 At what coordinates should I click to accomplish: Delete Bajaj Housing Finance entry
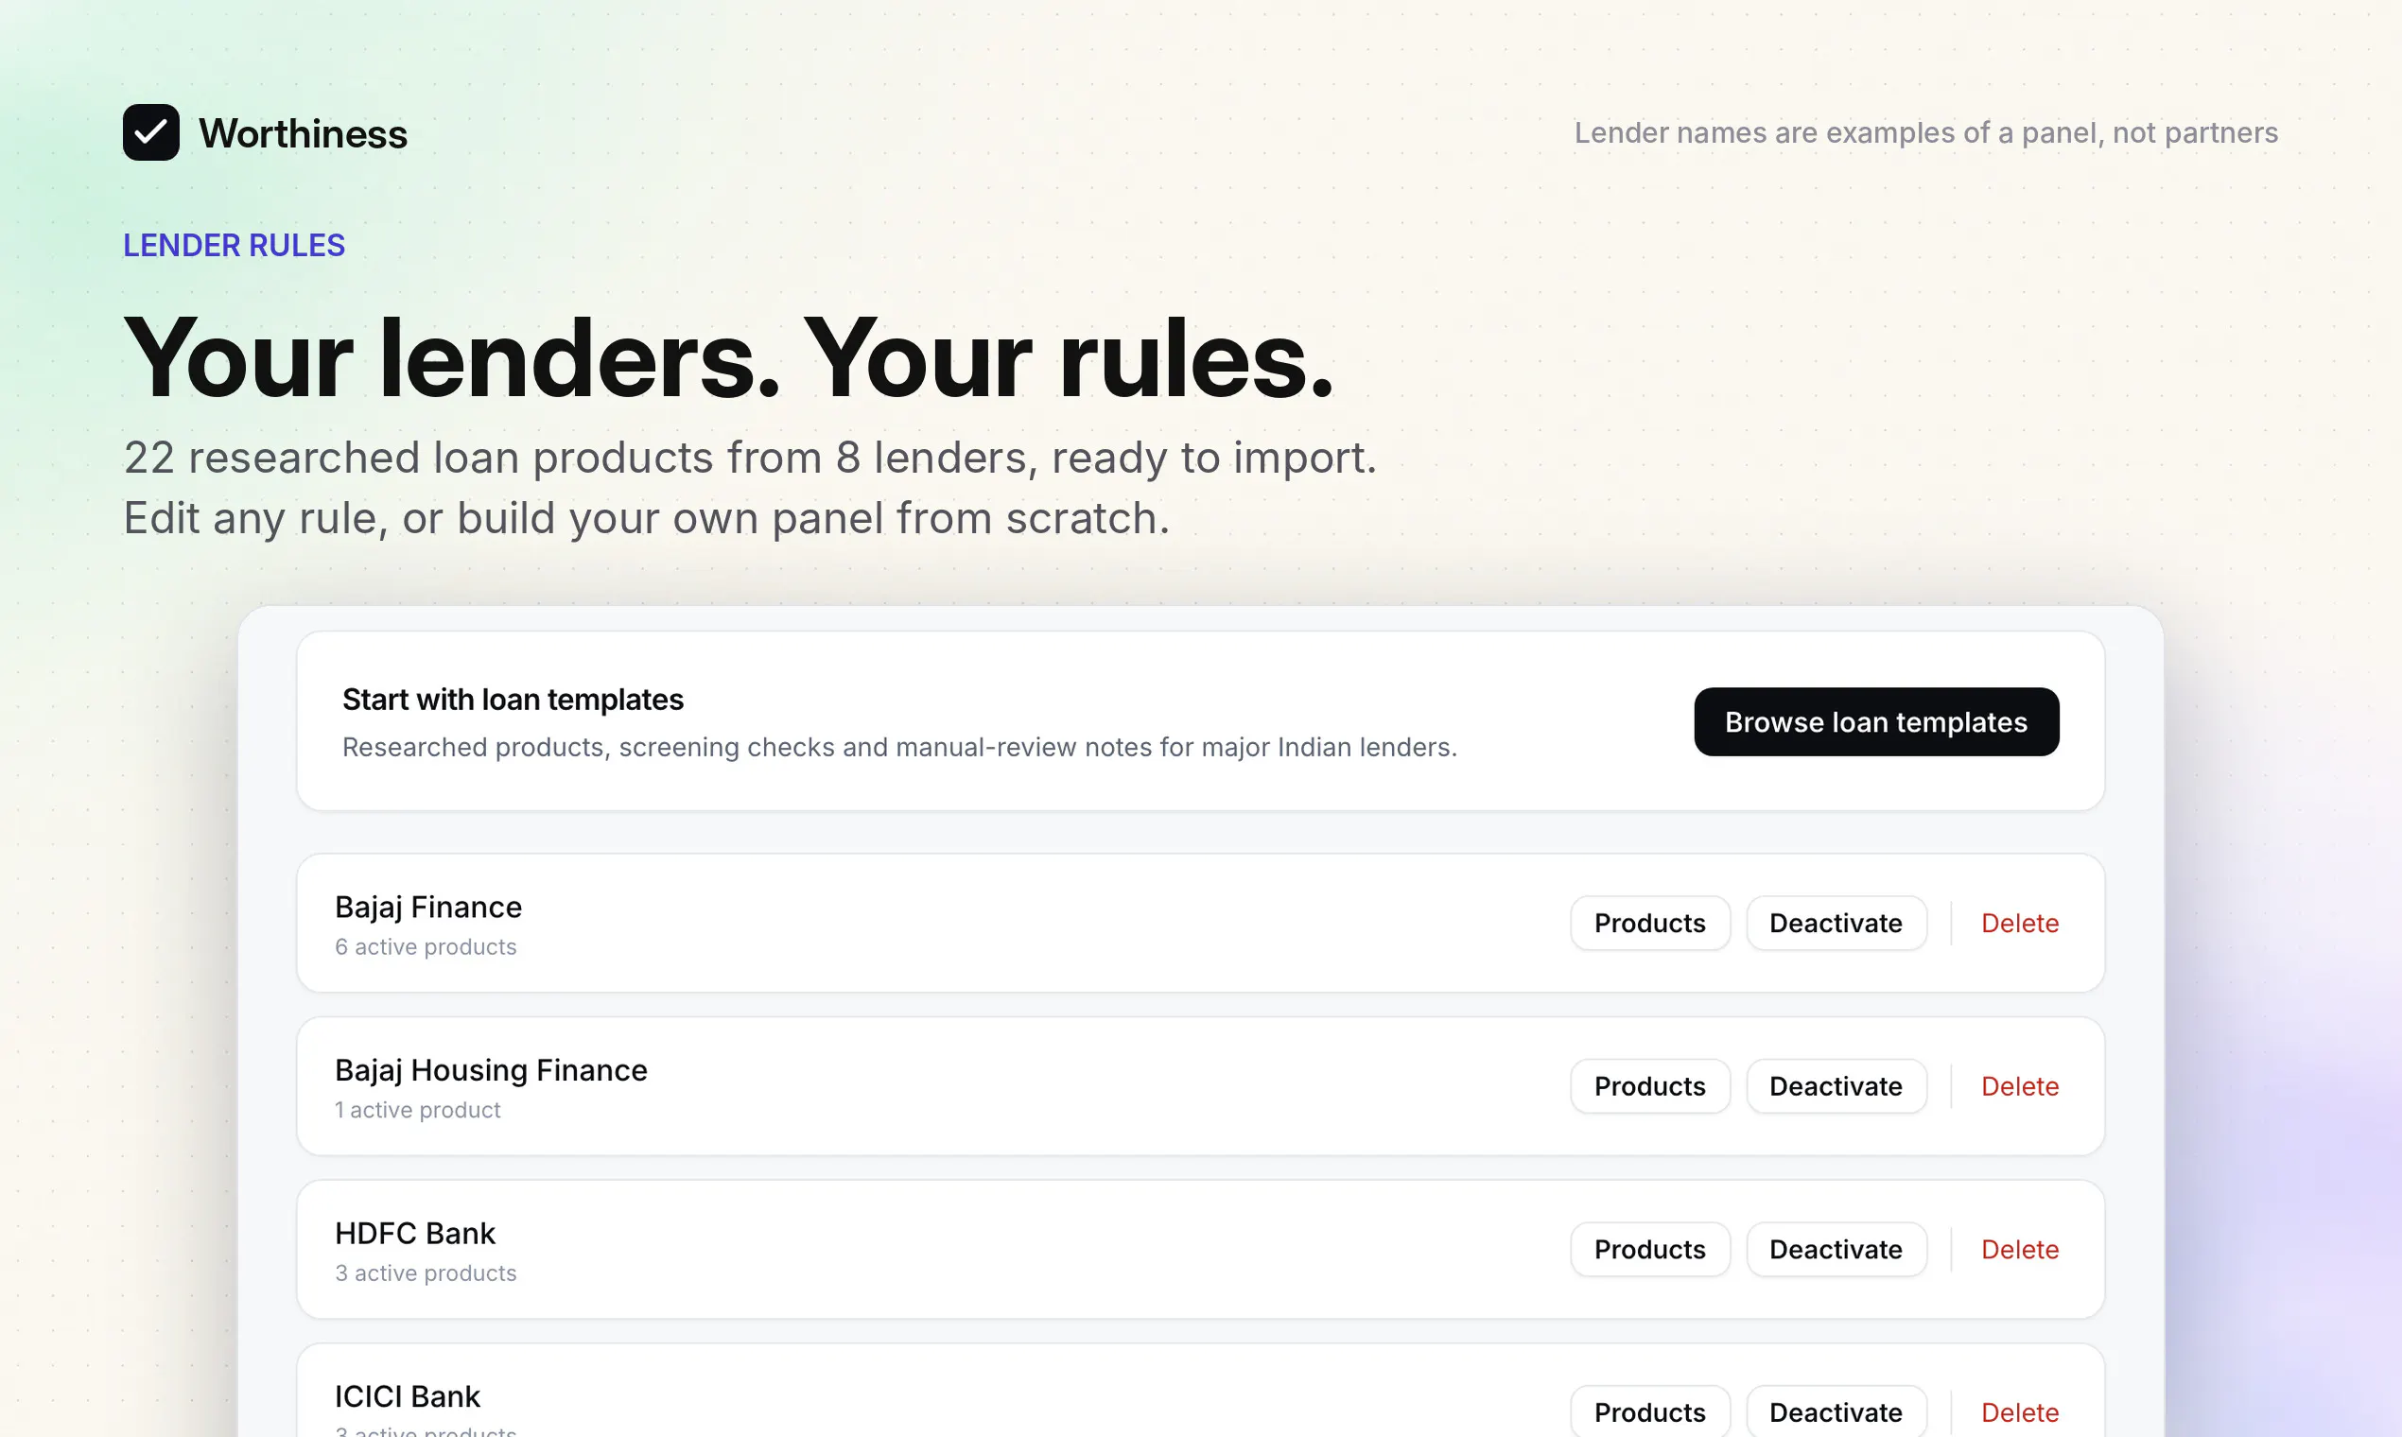(x=2018, y=1085)
